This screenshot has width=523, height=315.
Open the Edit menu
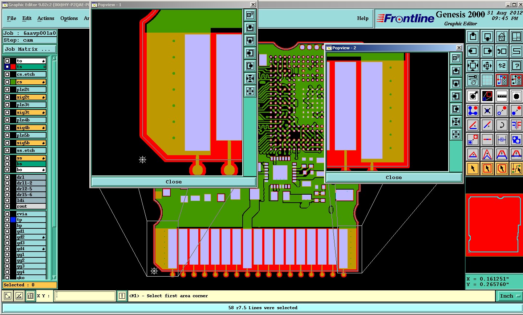tap(27, 18)
